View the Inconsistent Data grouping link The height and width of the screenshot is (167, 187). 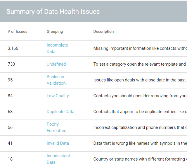58,159
